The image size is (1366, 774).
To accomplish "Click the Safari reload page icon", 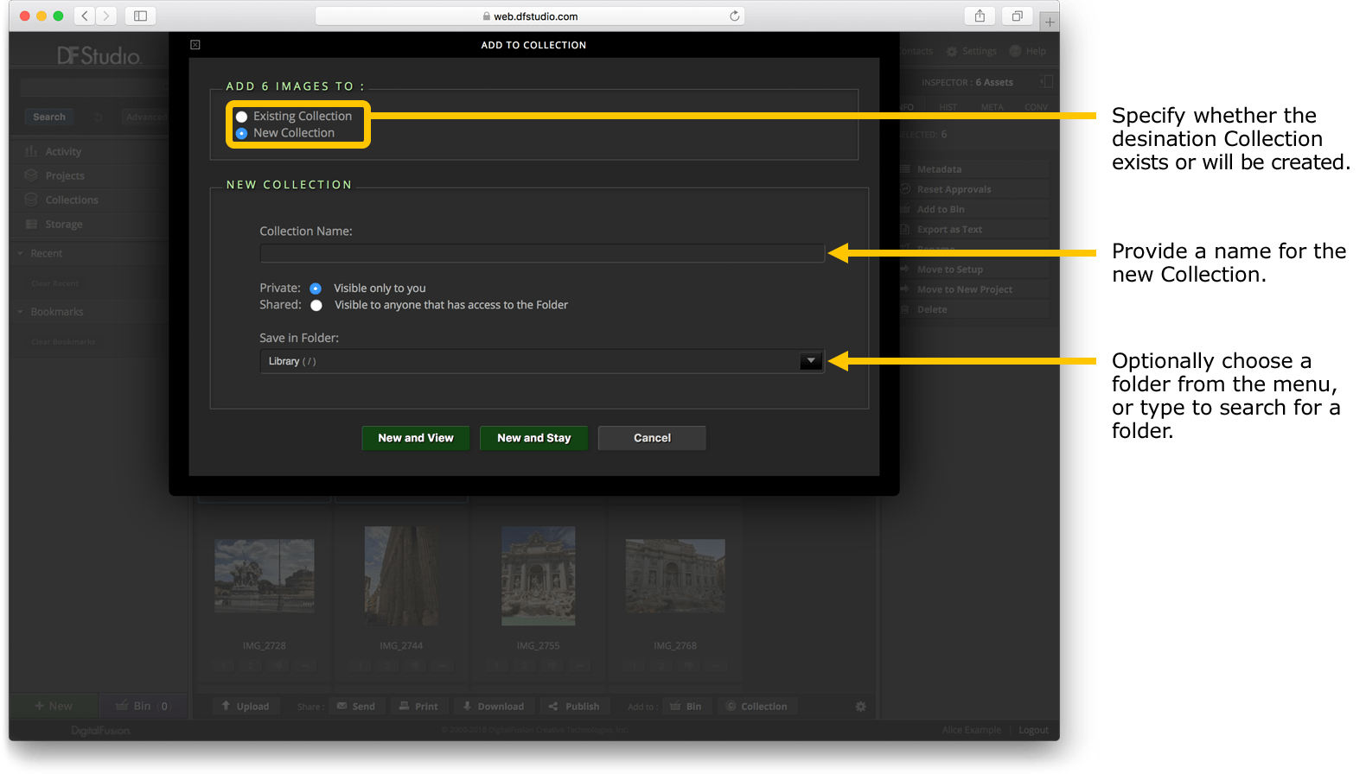I will pyautogui.click(x=734, y=16).
